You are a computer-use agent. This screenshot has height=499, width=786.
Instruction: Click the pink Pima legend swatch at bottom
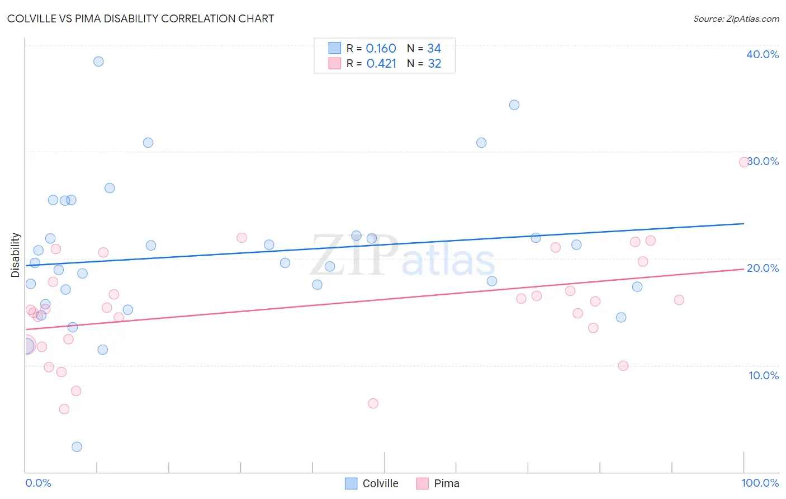pyautogui.click(x=423, y=483)
